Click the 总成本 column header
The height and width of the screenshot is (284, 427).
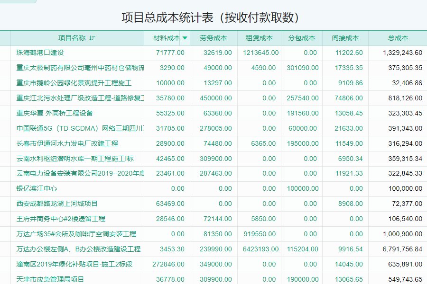pyautogui.click(x=398, y=38)
